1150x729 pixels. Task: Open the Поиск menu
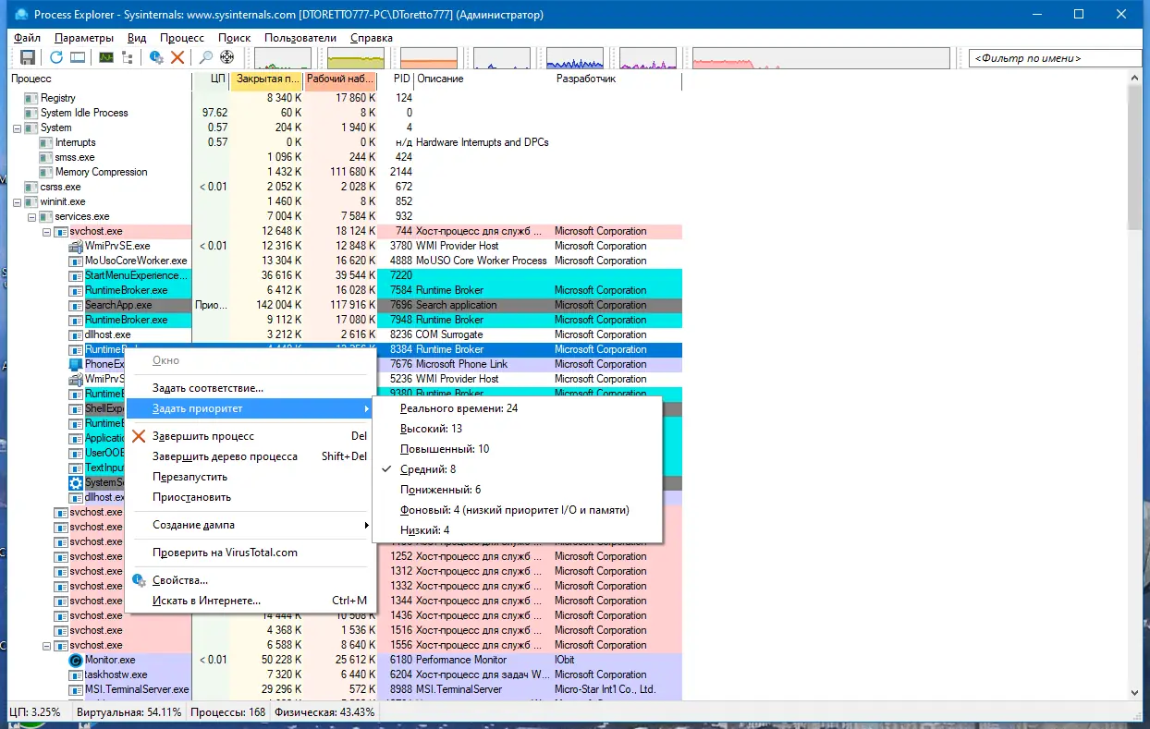point(235,38)
